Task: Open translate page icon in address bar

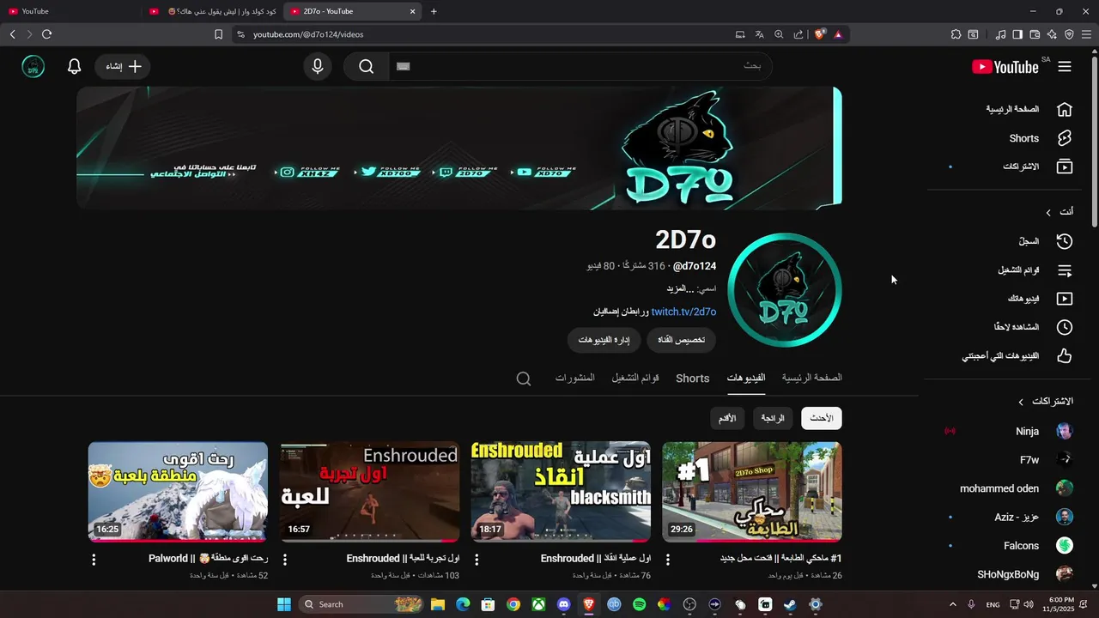Action: coord(759,34)
